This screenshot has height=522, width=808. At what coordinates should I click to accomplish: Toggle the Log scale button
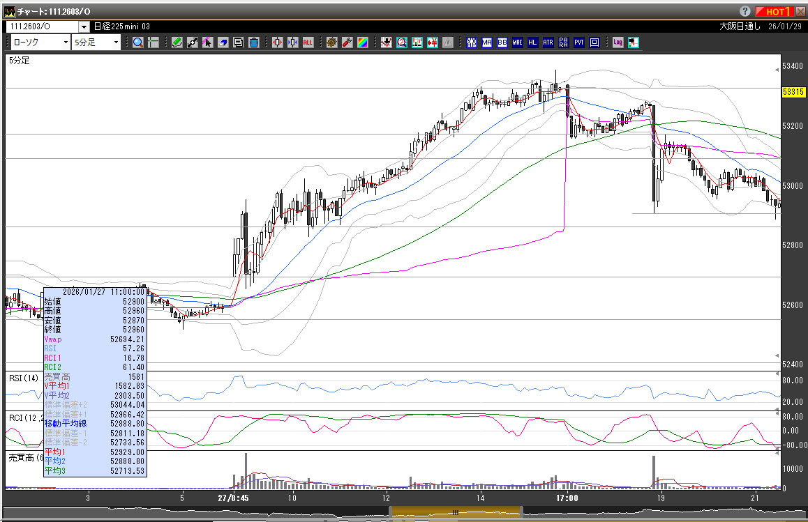(618, 43)
